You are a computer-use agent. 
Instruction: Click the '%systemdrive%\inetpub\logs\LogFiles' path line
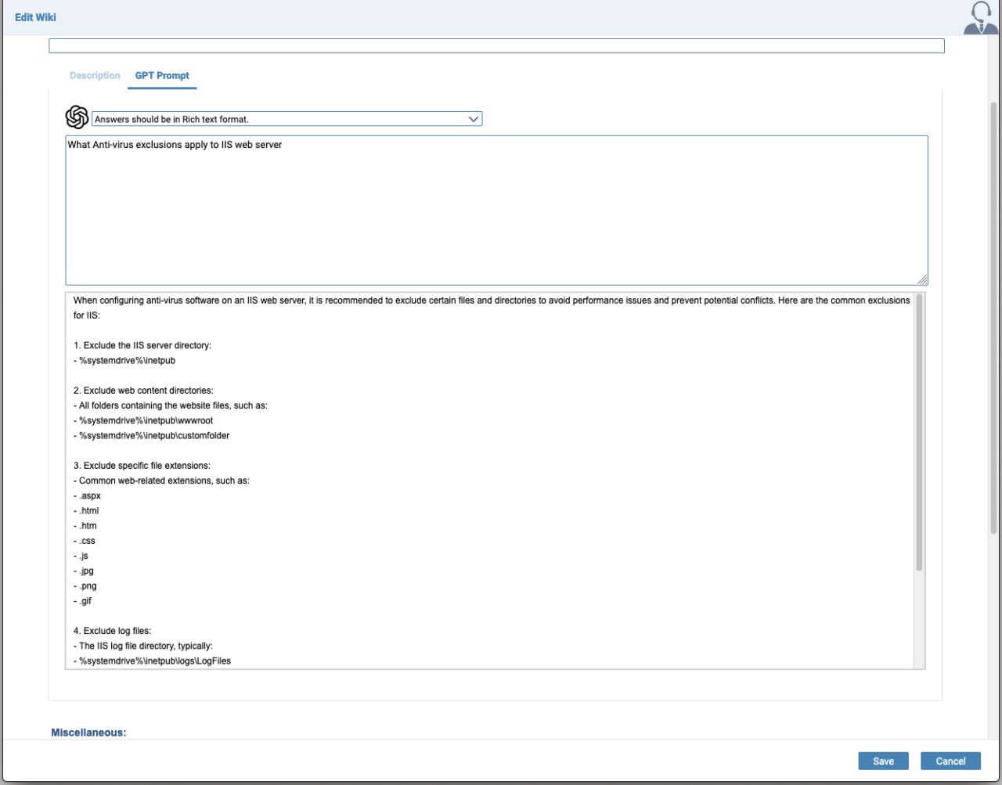click(155, 661)
